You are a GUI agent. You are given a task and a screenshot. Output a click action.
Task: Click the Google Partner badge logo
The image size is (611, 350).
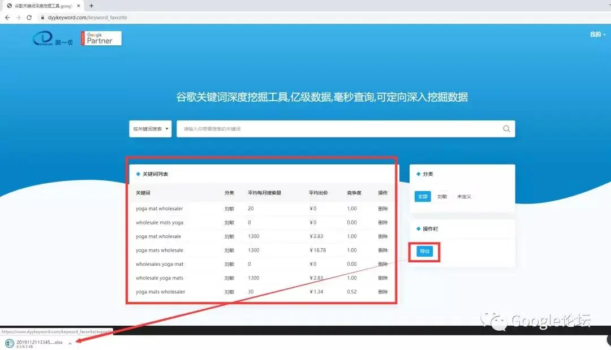click(101, 38)
